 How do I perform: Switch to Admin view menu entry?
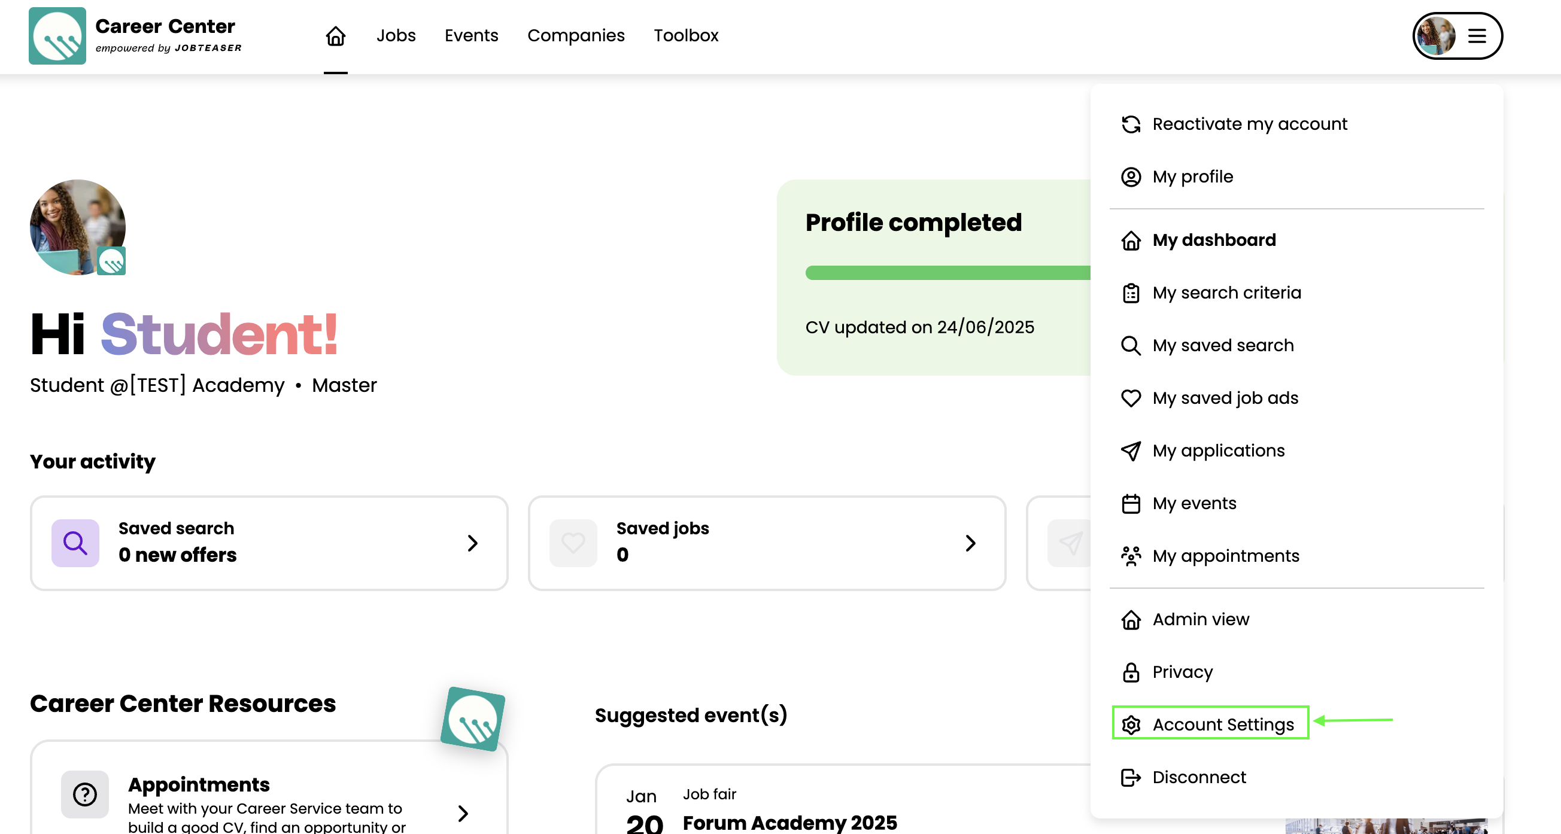point(1201,619)
